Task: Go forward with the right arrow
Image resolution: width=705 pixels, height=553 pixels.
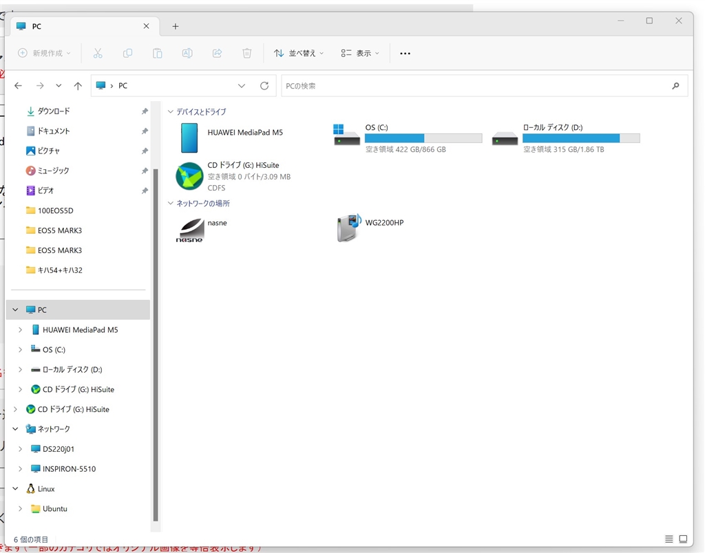Action: pos(40,85)
